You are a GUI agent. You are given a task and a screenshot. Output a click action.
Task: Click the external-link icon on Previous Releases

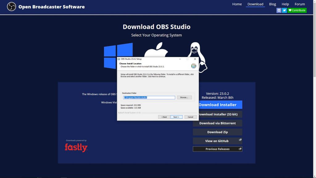[x=240, y=149]
